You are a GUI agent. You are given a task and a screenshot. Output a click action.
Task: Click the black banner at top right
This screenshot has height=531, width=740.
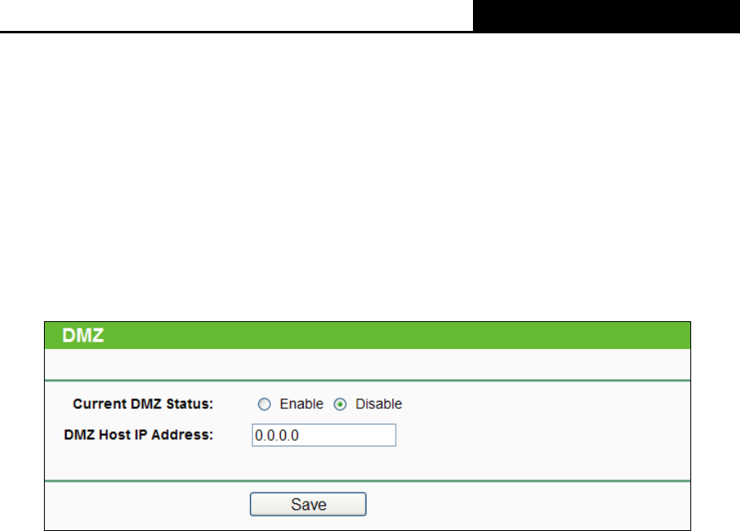(x=606, y=16)
